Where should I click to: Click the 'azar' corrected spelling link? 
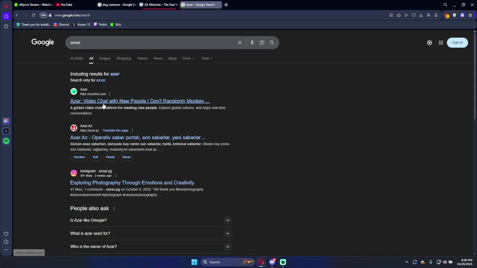115,74
